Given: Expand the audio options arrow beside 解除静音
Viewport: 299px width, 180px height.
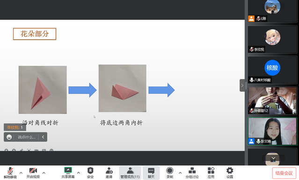Looking at the screenshot, I should pyautogui.click(x=21, y=173).
